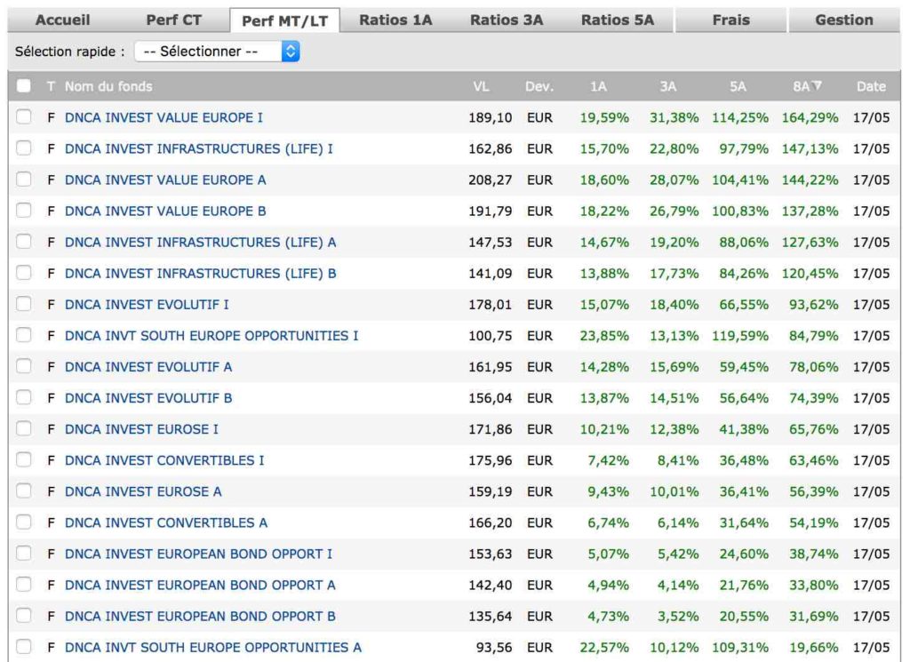Open DNCA INVEST CONVERTIBLES A fund link
This screenshot has width=910, height=662.
click(x=166, y=522)
